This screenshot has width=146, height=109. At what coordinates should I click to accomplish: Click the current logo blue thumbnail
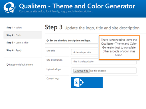tap(87, 82)
